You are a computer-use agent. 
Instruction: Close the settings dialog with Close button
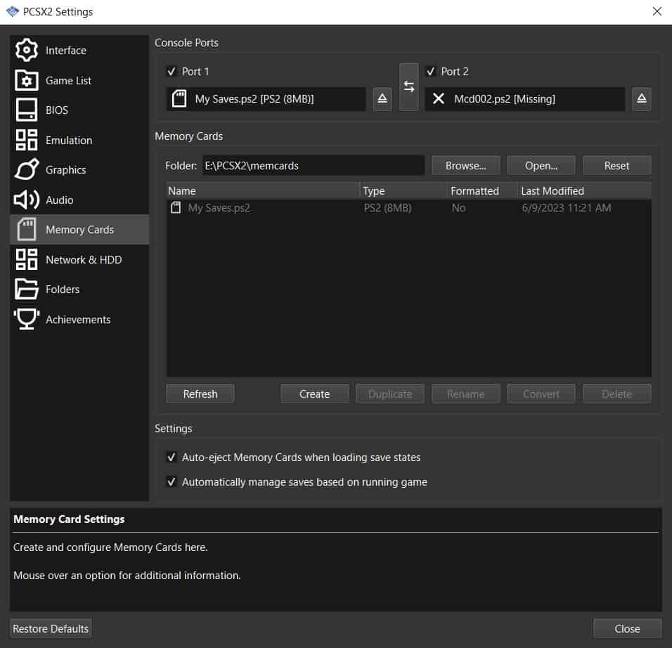pyautogui.click(x=628, y=629)
